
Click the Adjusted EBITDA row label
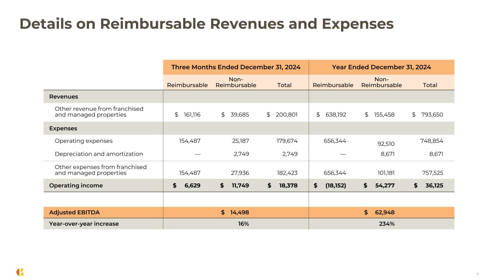(x=74, y=212)
